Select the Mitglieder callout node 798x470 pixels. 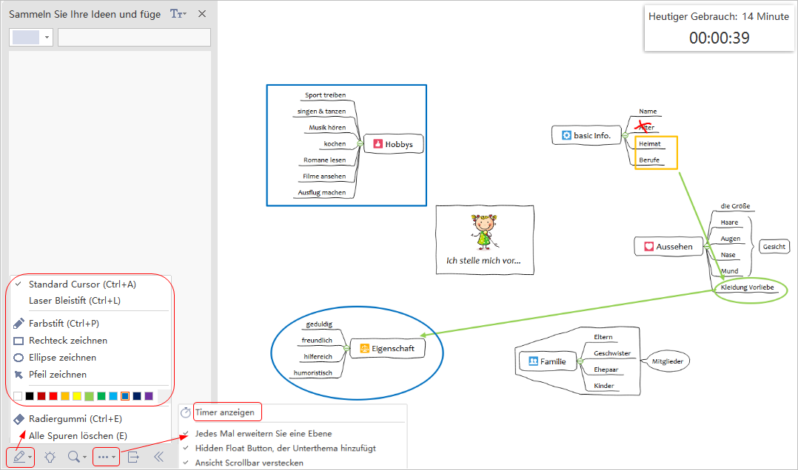click(x=668, y=361)
